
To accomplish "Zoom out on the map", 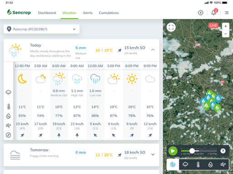I will (226, 34).
